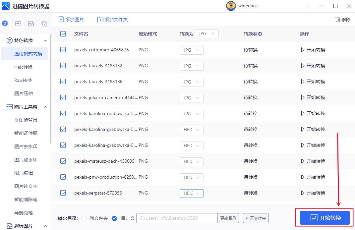Open the hamburger menu in title bar
This screenshot has height=230, width=355.
308,6
